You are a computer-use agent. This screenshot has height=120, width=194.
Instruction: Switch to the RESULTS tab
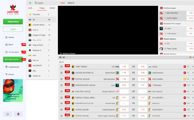(71, 3)
